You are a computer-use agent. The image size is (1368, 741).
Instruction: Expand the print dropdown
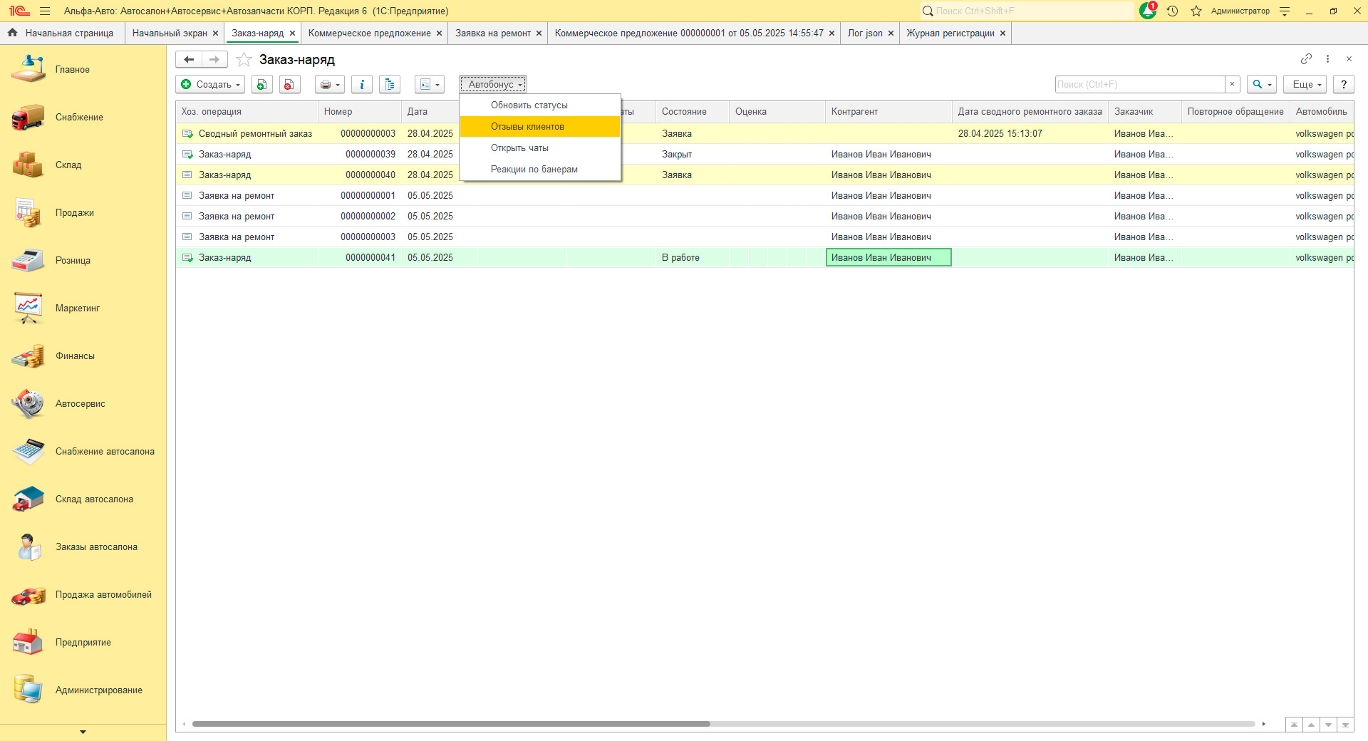(x=330, y=84)
